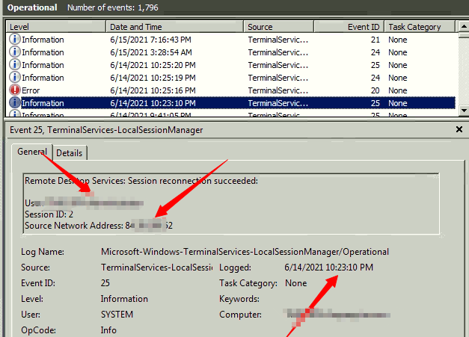This screenshot has width=469, height=337.
Task: Click the info icon on the selected 10:23:10 PM row
Action: coord(14,103)
